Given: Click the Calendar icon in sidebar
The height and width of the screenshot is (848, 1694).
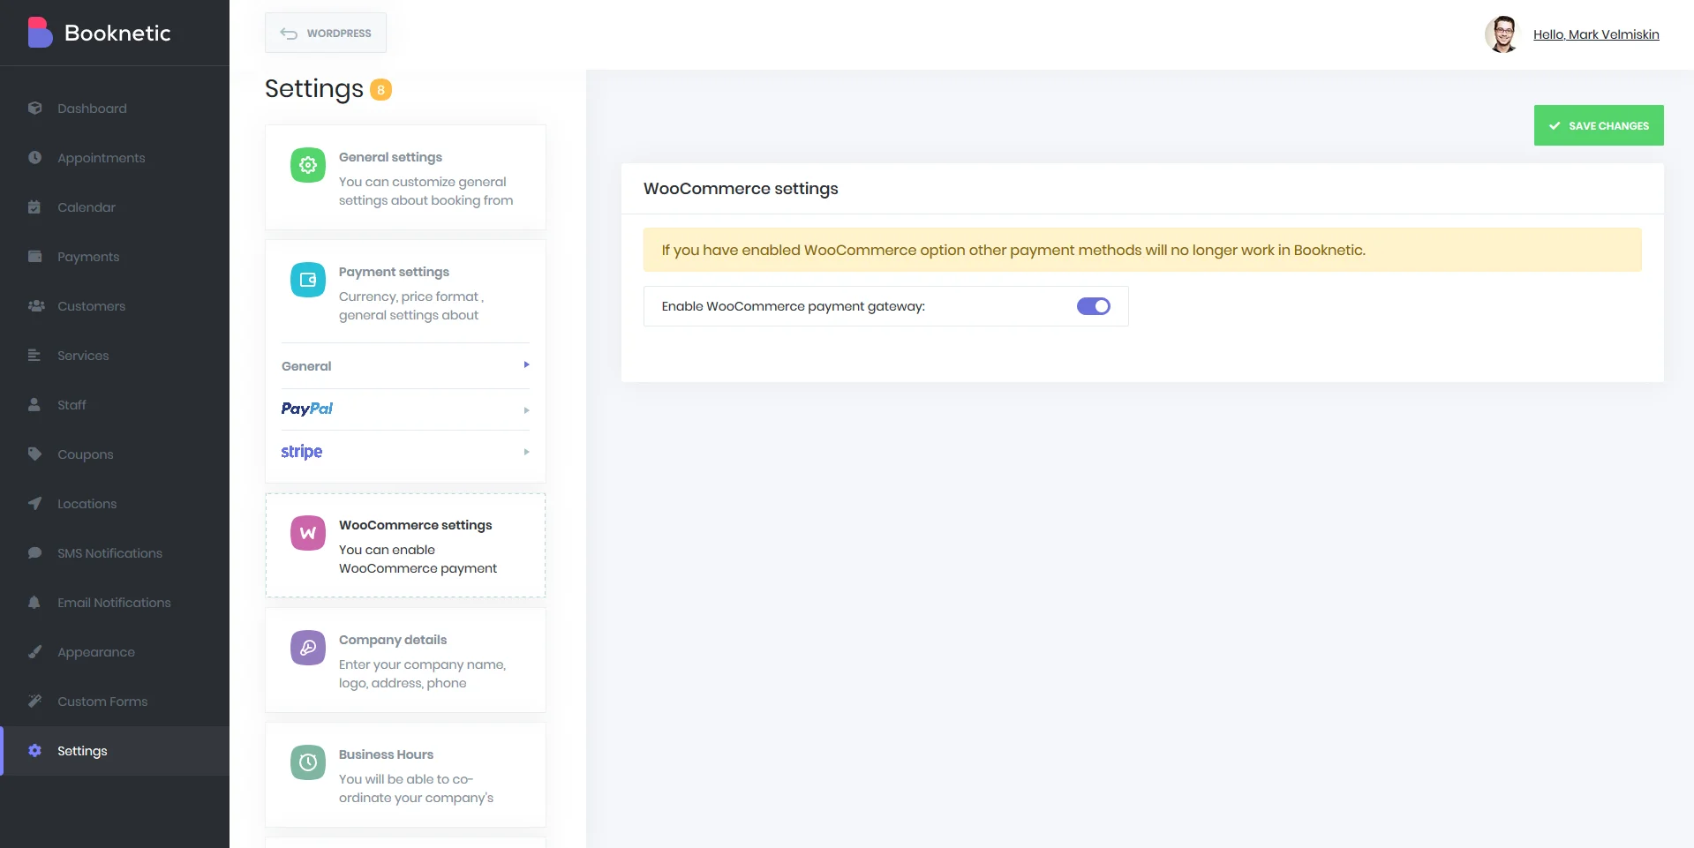Looking at the screenshot, I should tap(34, 206).
